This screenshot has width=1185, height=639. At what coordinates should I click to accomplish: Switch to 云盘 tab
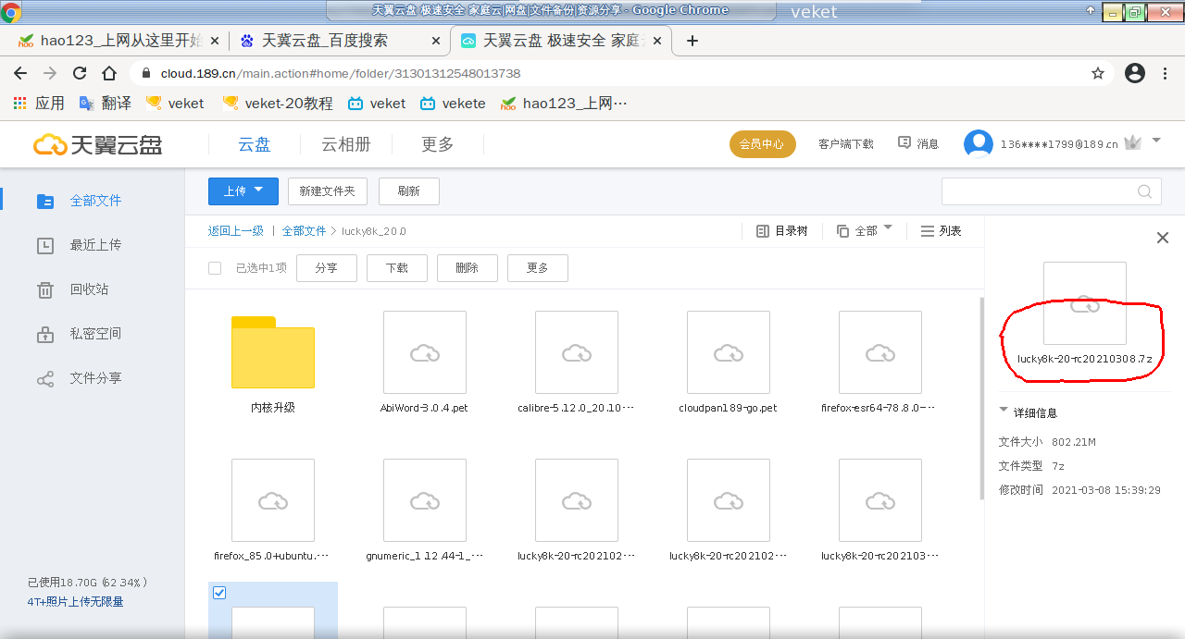[x=255, y=144]
